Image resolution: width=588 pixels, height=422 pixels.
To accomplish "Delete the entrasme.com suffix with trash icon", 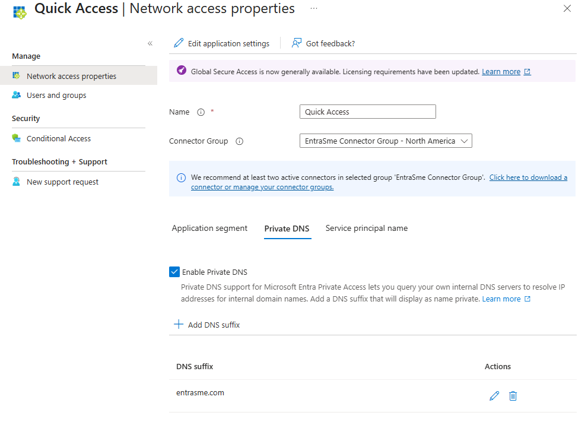I will [513, 396].
